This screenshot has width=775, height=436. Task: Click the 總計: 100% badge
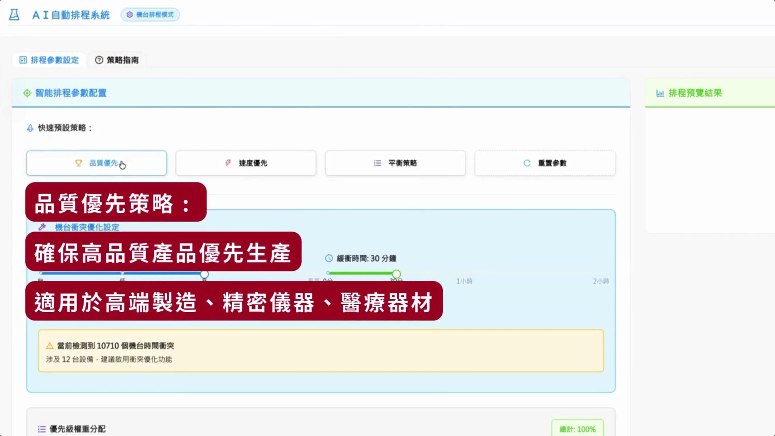[577, 429]
